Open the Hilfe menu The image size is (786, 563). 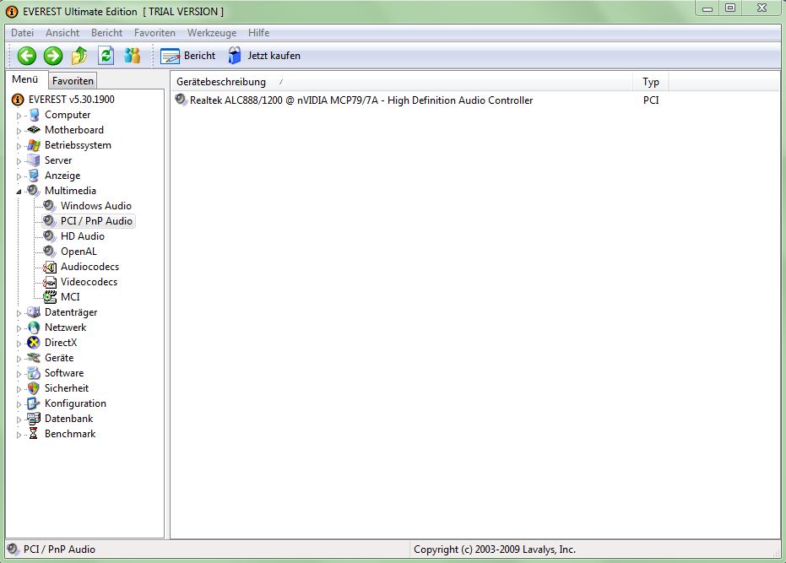(x=258, y=33)
